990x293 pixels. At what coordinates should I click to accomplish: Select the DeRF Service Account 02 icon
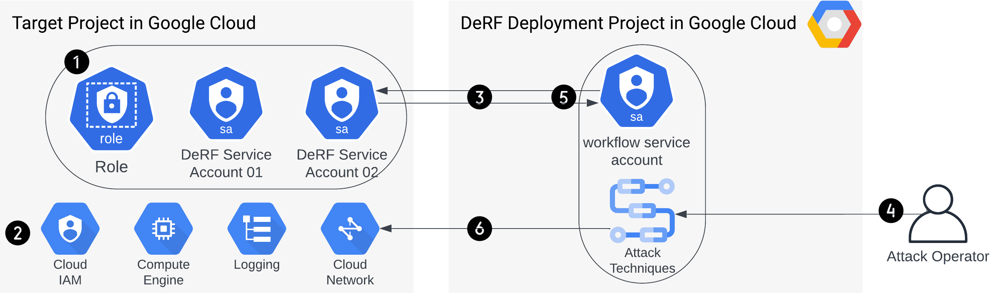(342, 103)
